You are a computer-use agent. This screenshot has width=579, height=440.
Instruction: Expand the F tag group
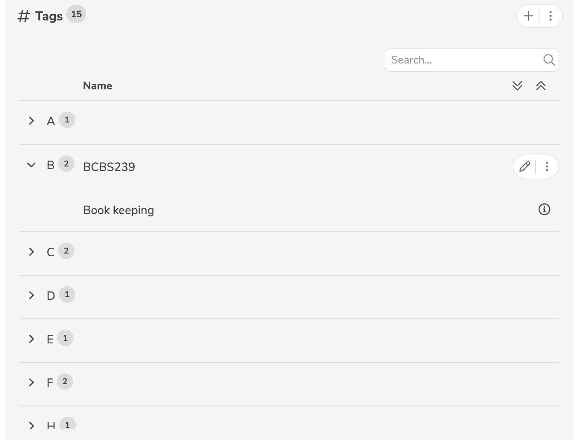pyautogui.click(x=31, y=382)
